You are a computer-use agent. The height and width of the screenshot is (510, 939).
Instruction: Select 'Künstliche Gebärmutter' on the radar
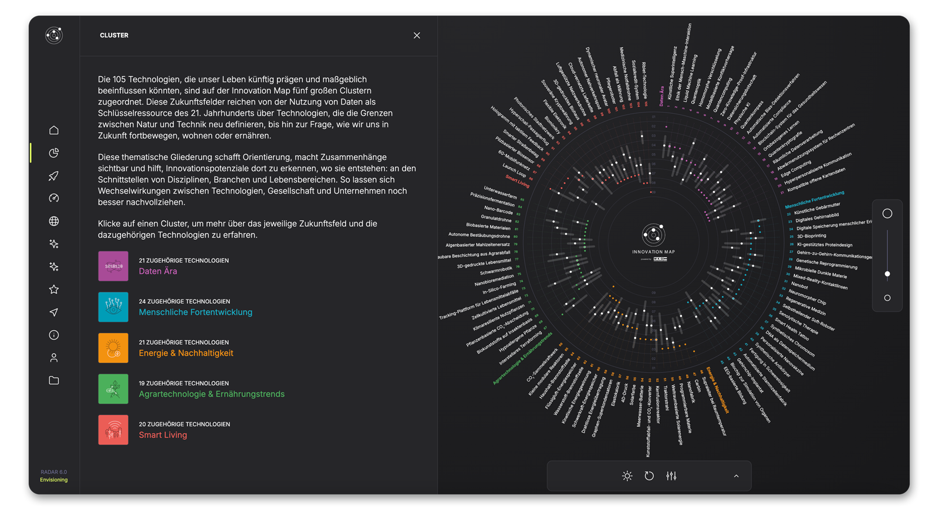pos(817,208)
